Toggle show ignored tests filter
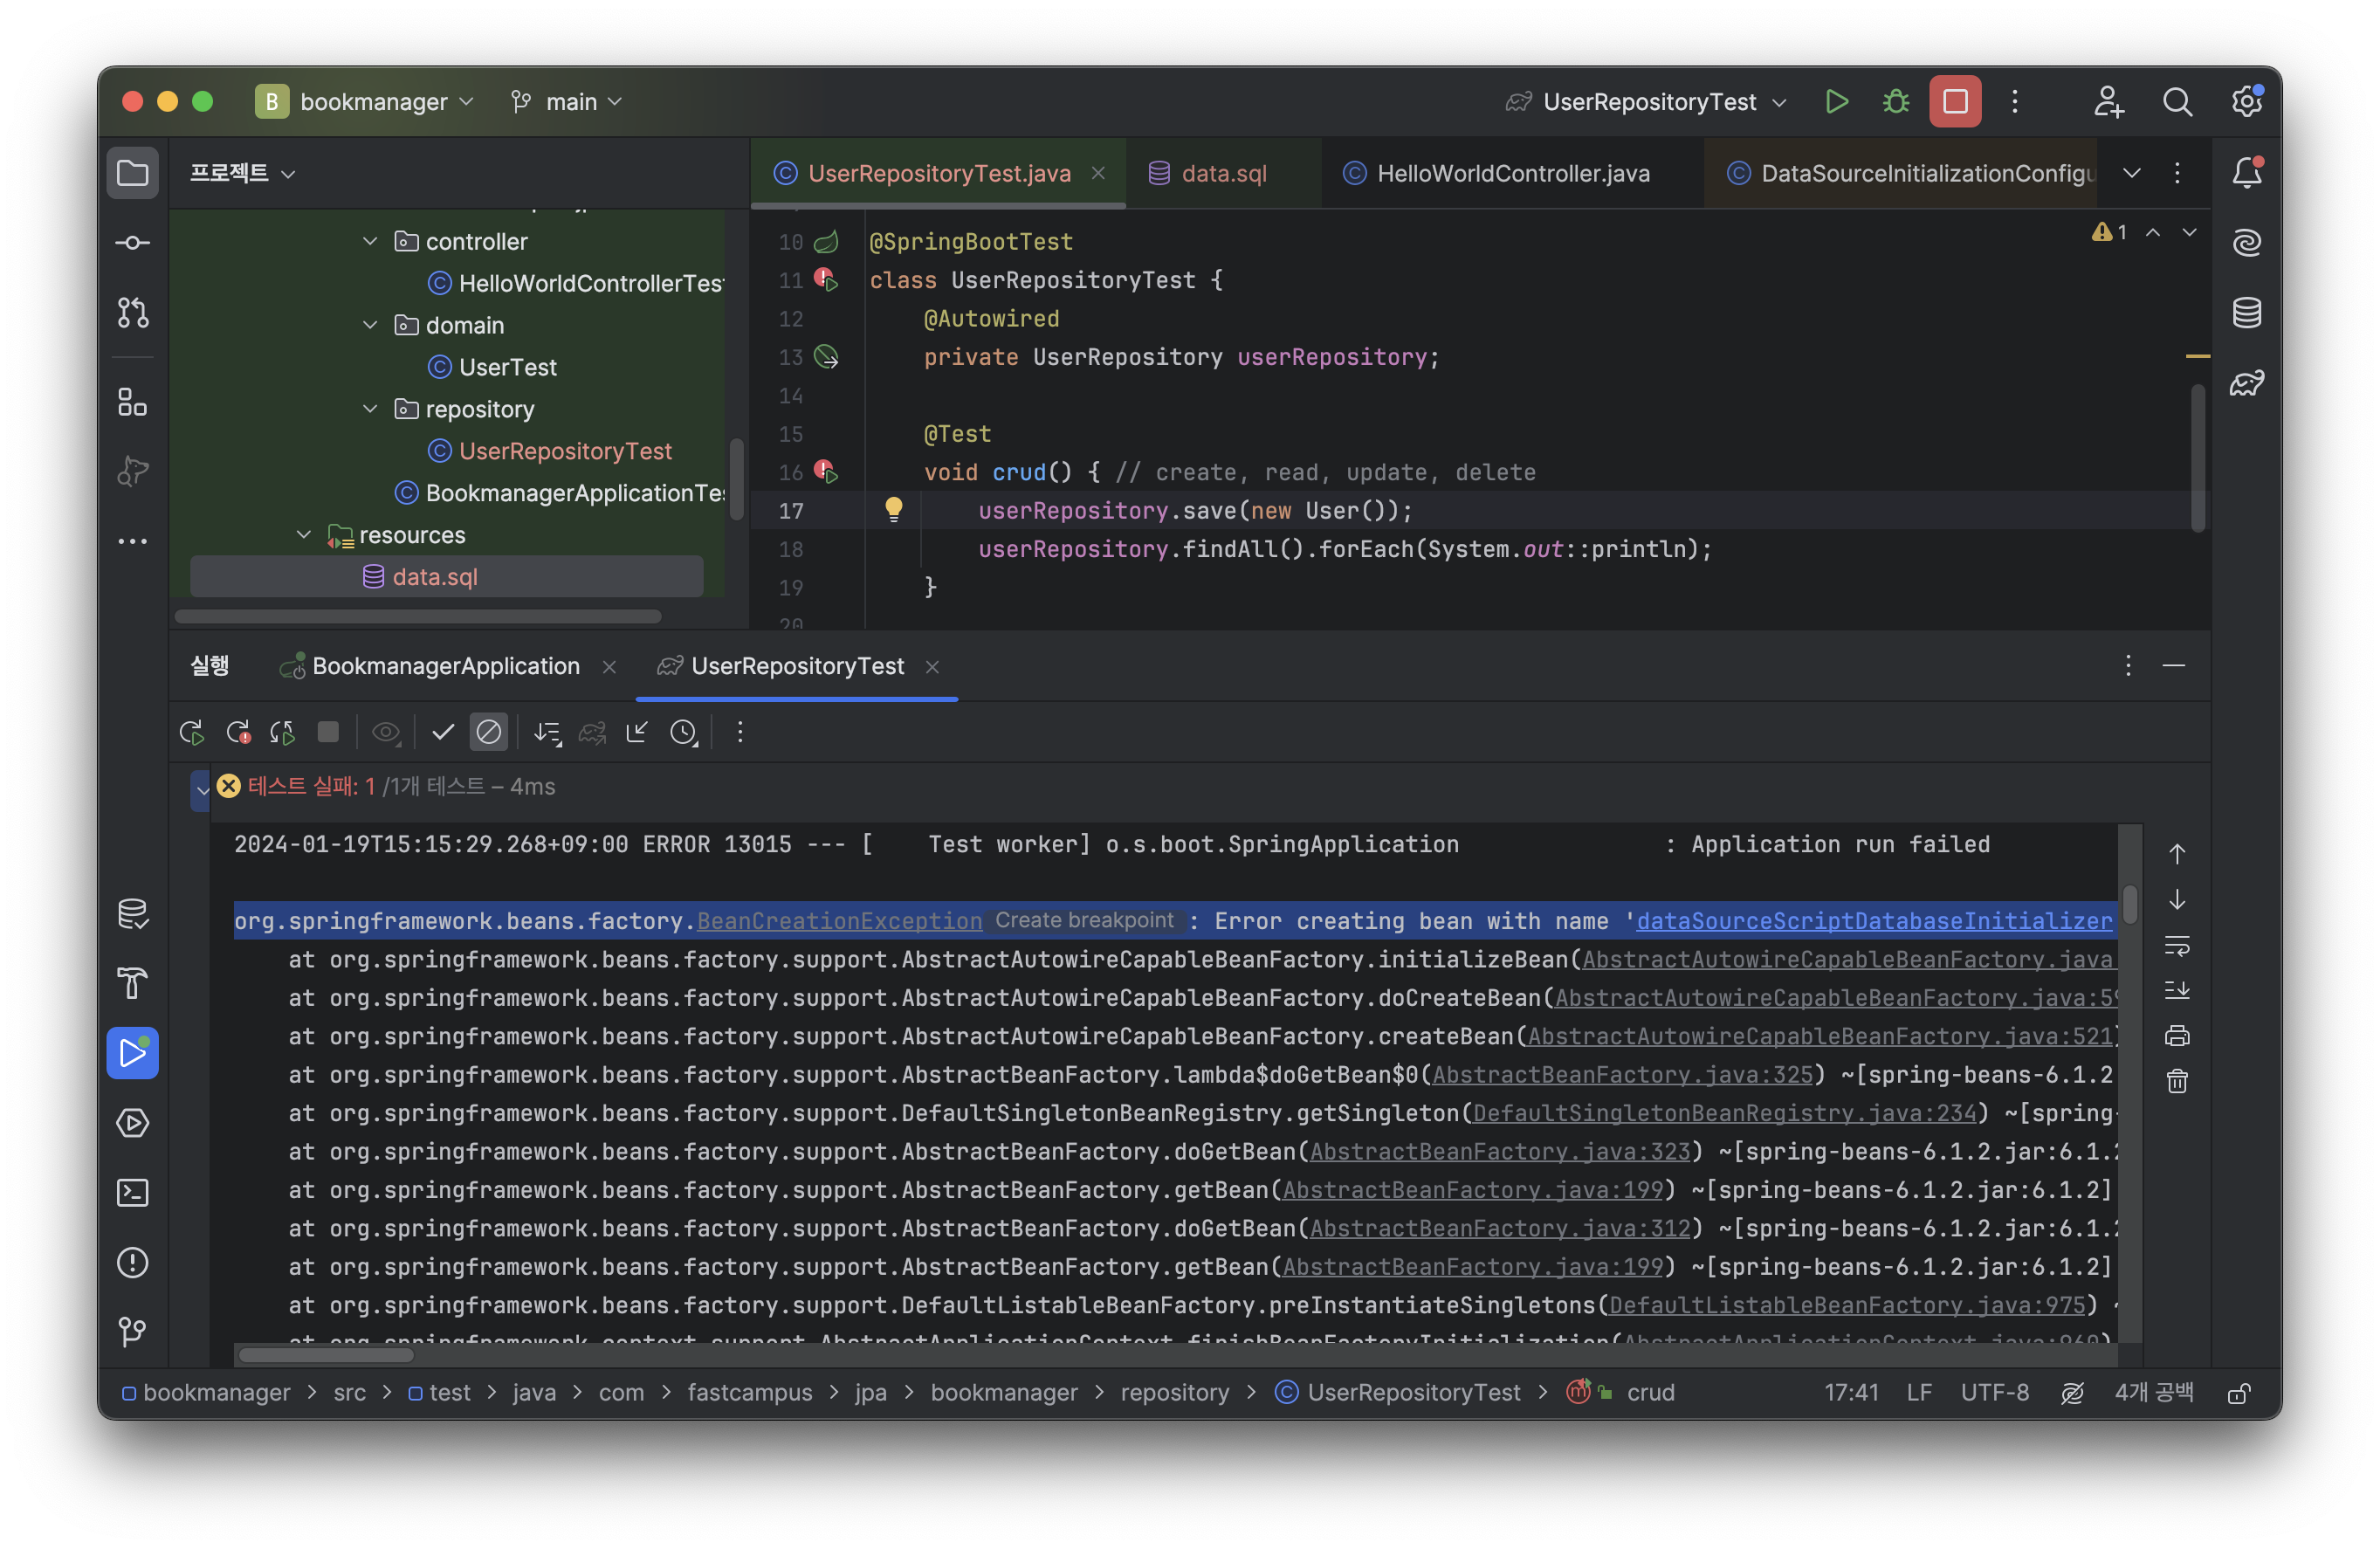2380x1549 pixels. tap(488, 732)
